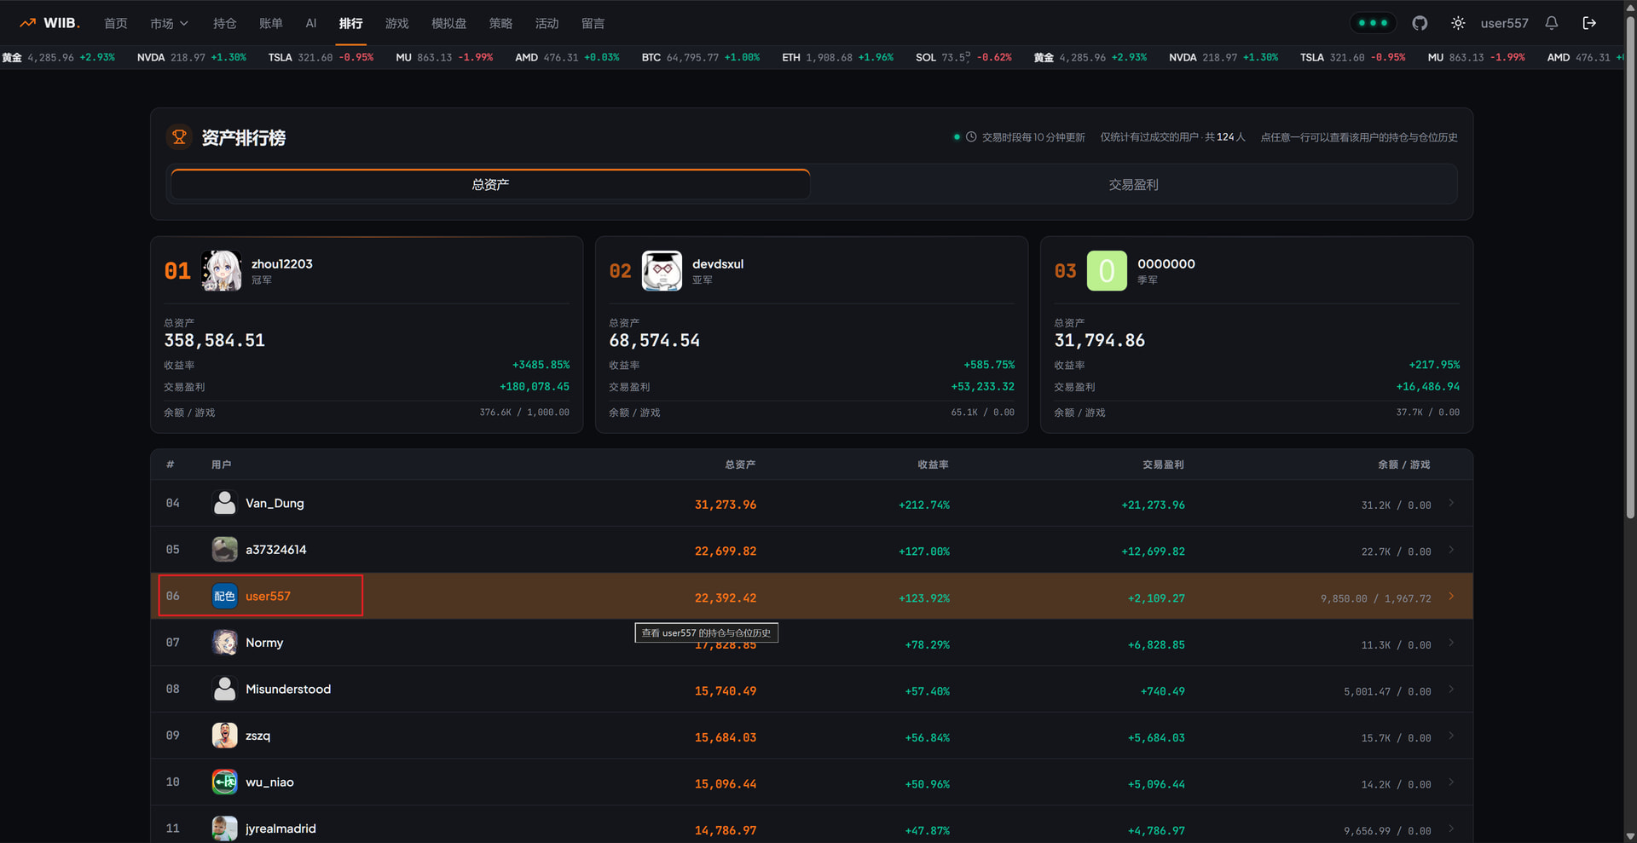Open the 策略 nav item
Viewport: 1637px width, 843px height.
[x=501, y=23]
